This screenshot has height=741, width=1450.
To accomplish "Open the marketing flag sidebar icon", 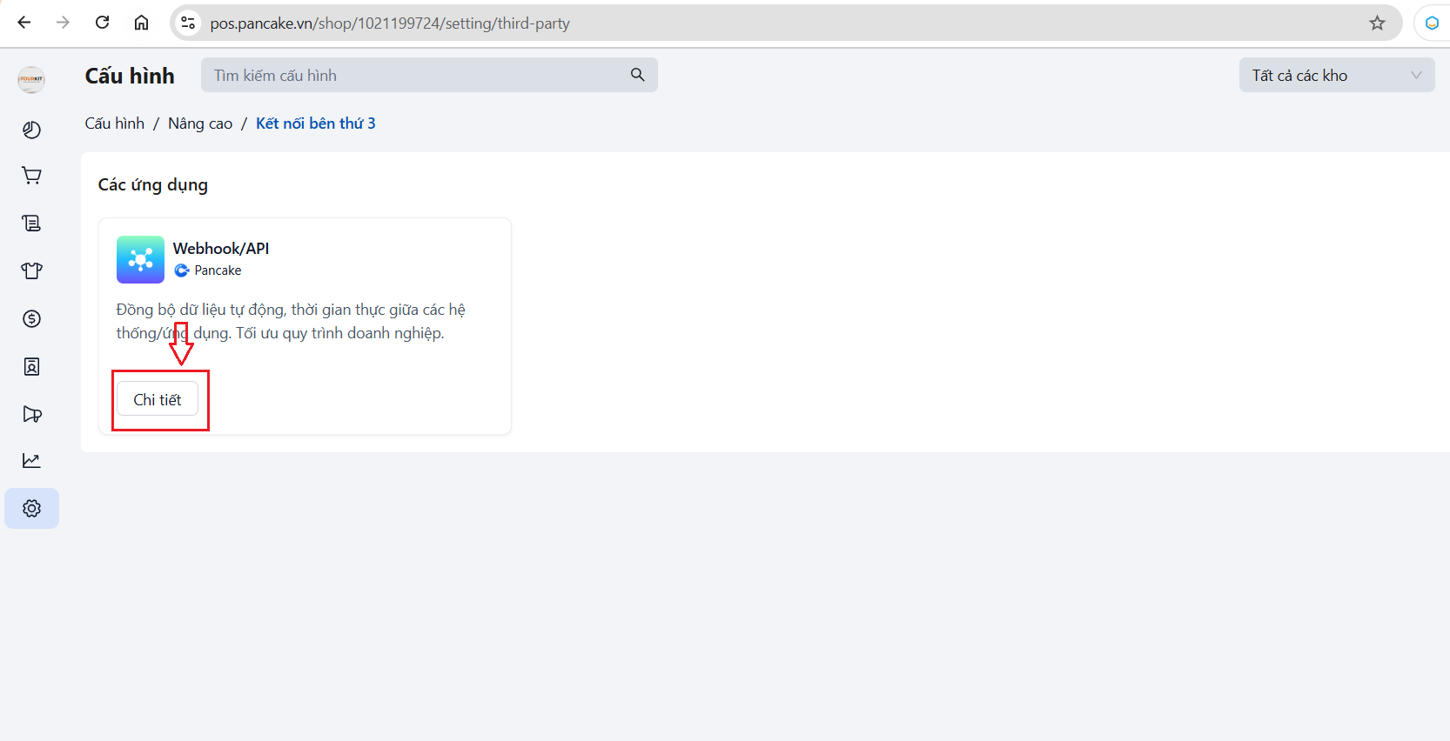I will point(31,414).
